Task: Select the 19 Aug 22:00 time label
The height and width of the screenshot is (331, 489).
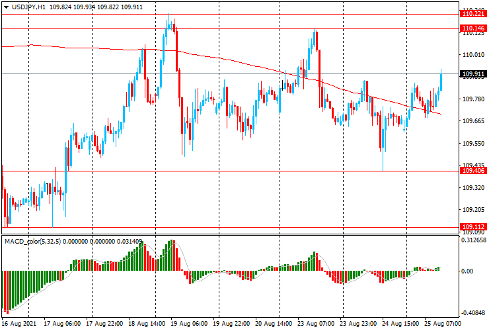Action: click(231, 323)
